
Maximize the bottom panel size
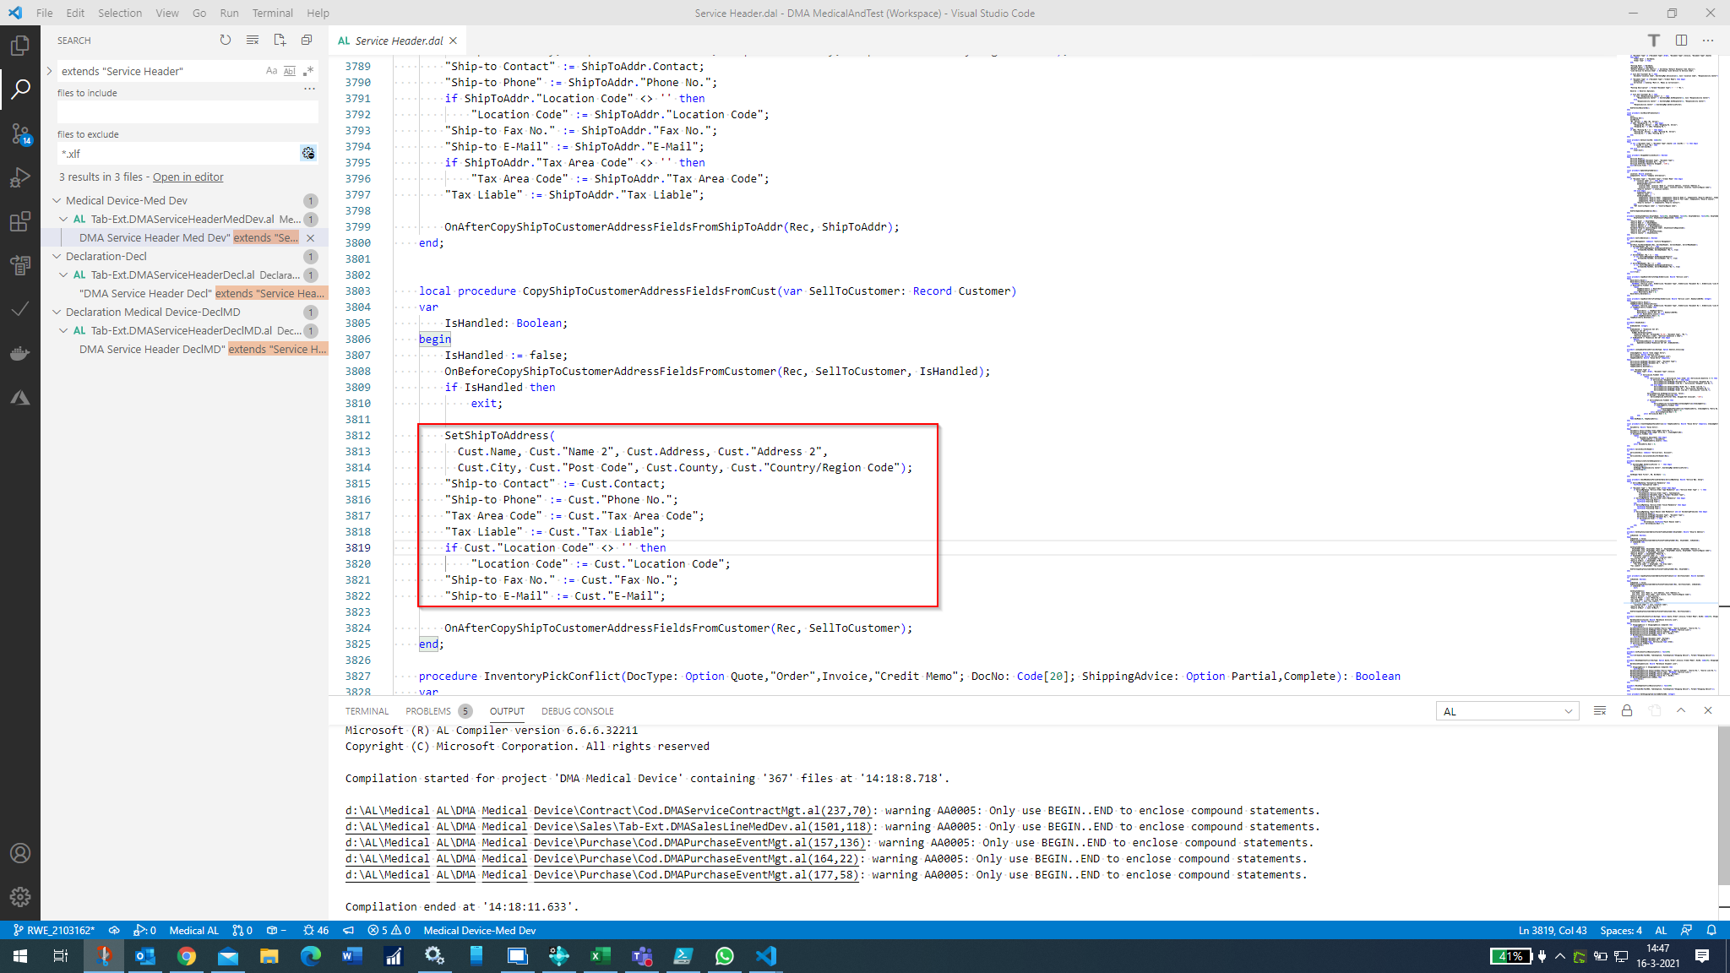tap(1681, 710)
